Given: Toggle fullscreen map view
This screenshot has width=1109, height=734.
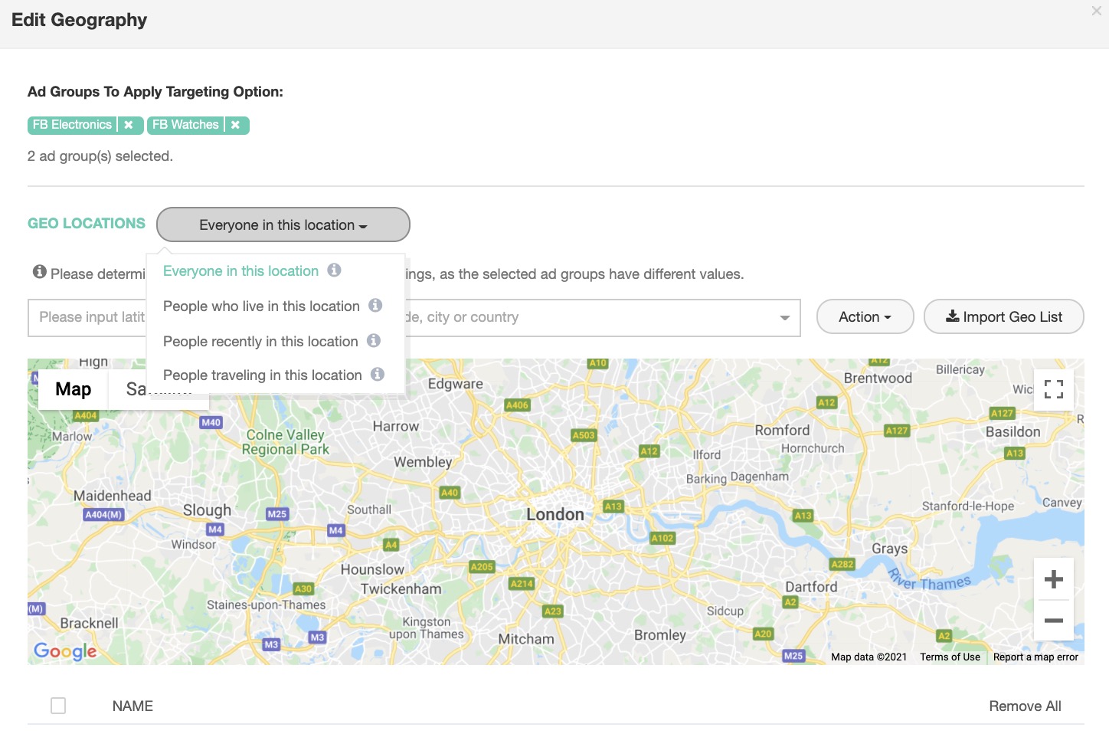Looking at the screenshot, I should 1053,389.
